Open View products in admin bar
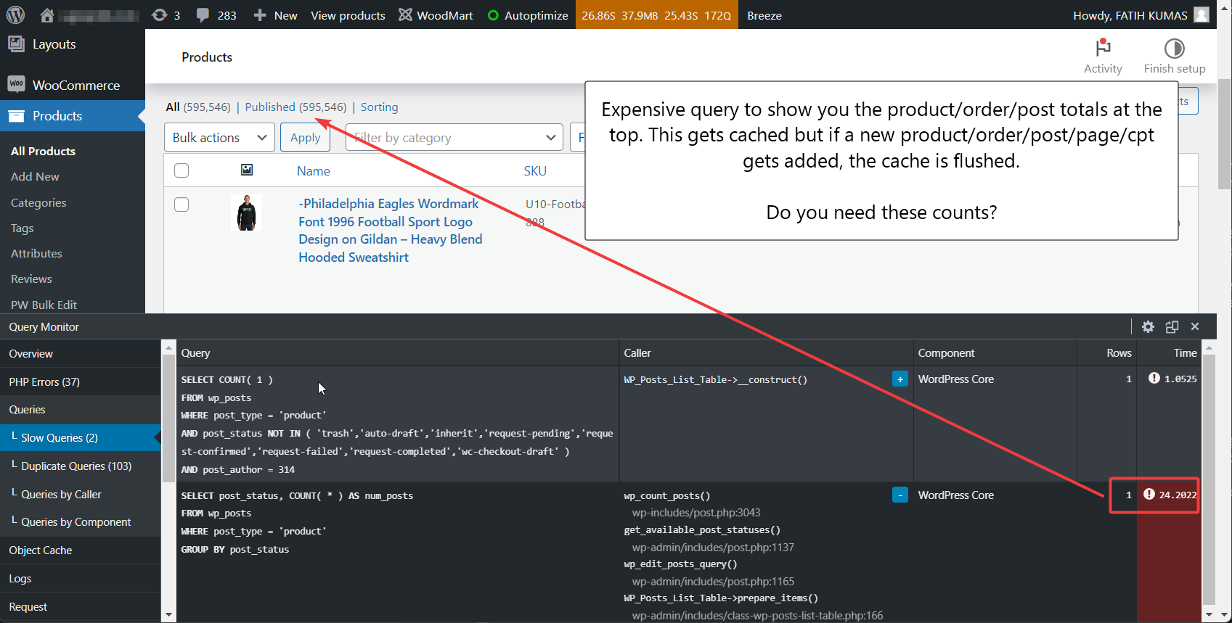 [x=348, y=15]
